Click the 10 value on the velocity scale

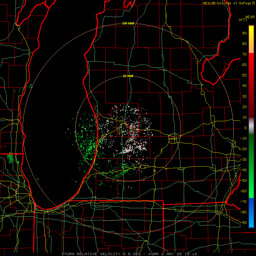pos(244,117)
